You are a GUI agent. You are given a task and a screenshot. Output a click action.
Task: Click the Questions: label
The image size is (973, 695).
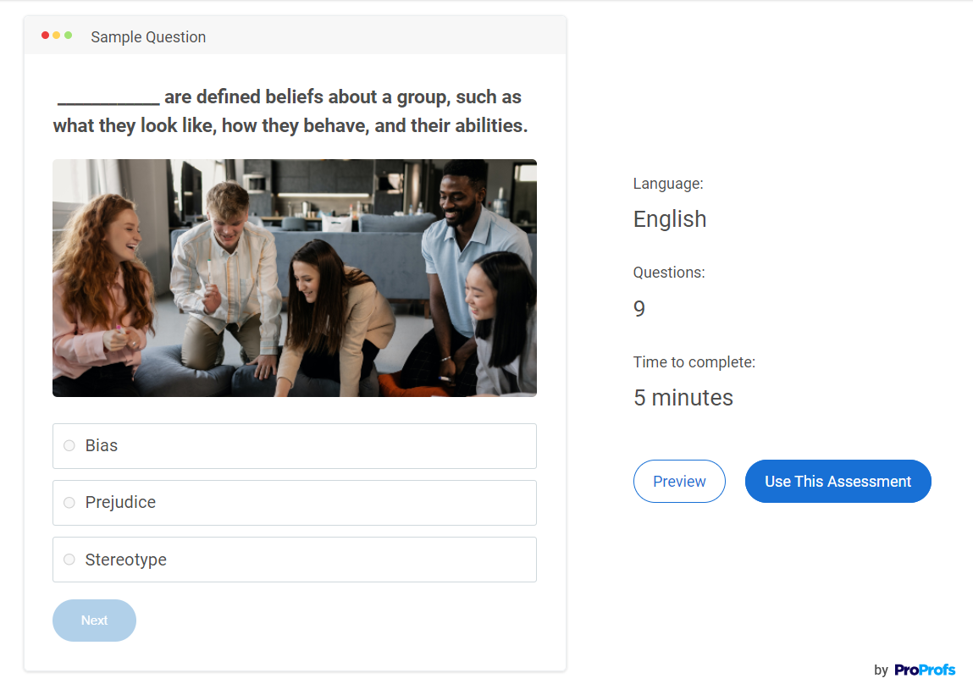click(x=668, y=273)
